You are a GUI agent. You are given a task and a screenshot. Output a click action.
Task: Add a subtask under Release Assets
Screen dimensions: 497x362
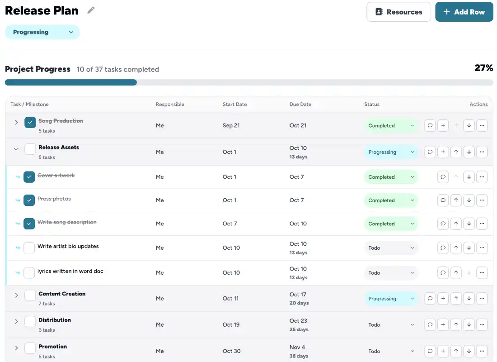pyautogui.click(x=443, y=152)
